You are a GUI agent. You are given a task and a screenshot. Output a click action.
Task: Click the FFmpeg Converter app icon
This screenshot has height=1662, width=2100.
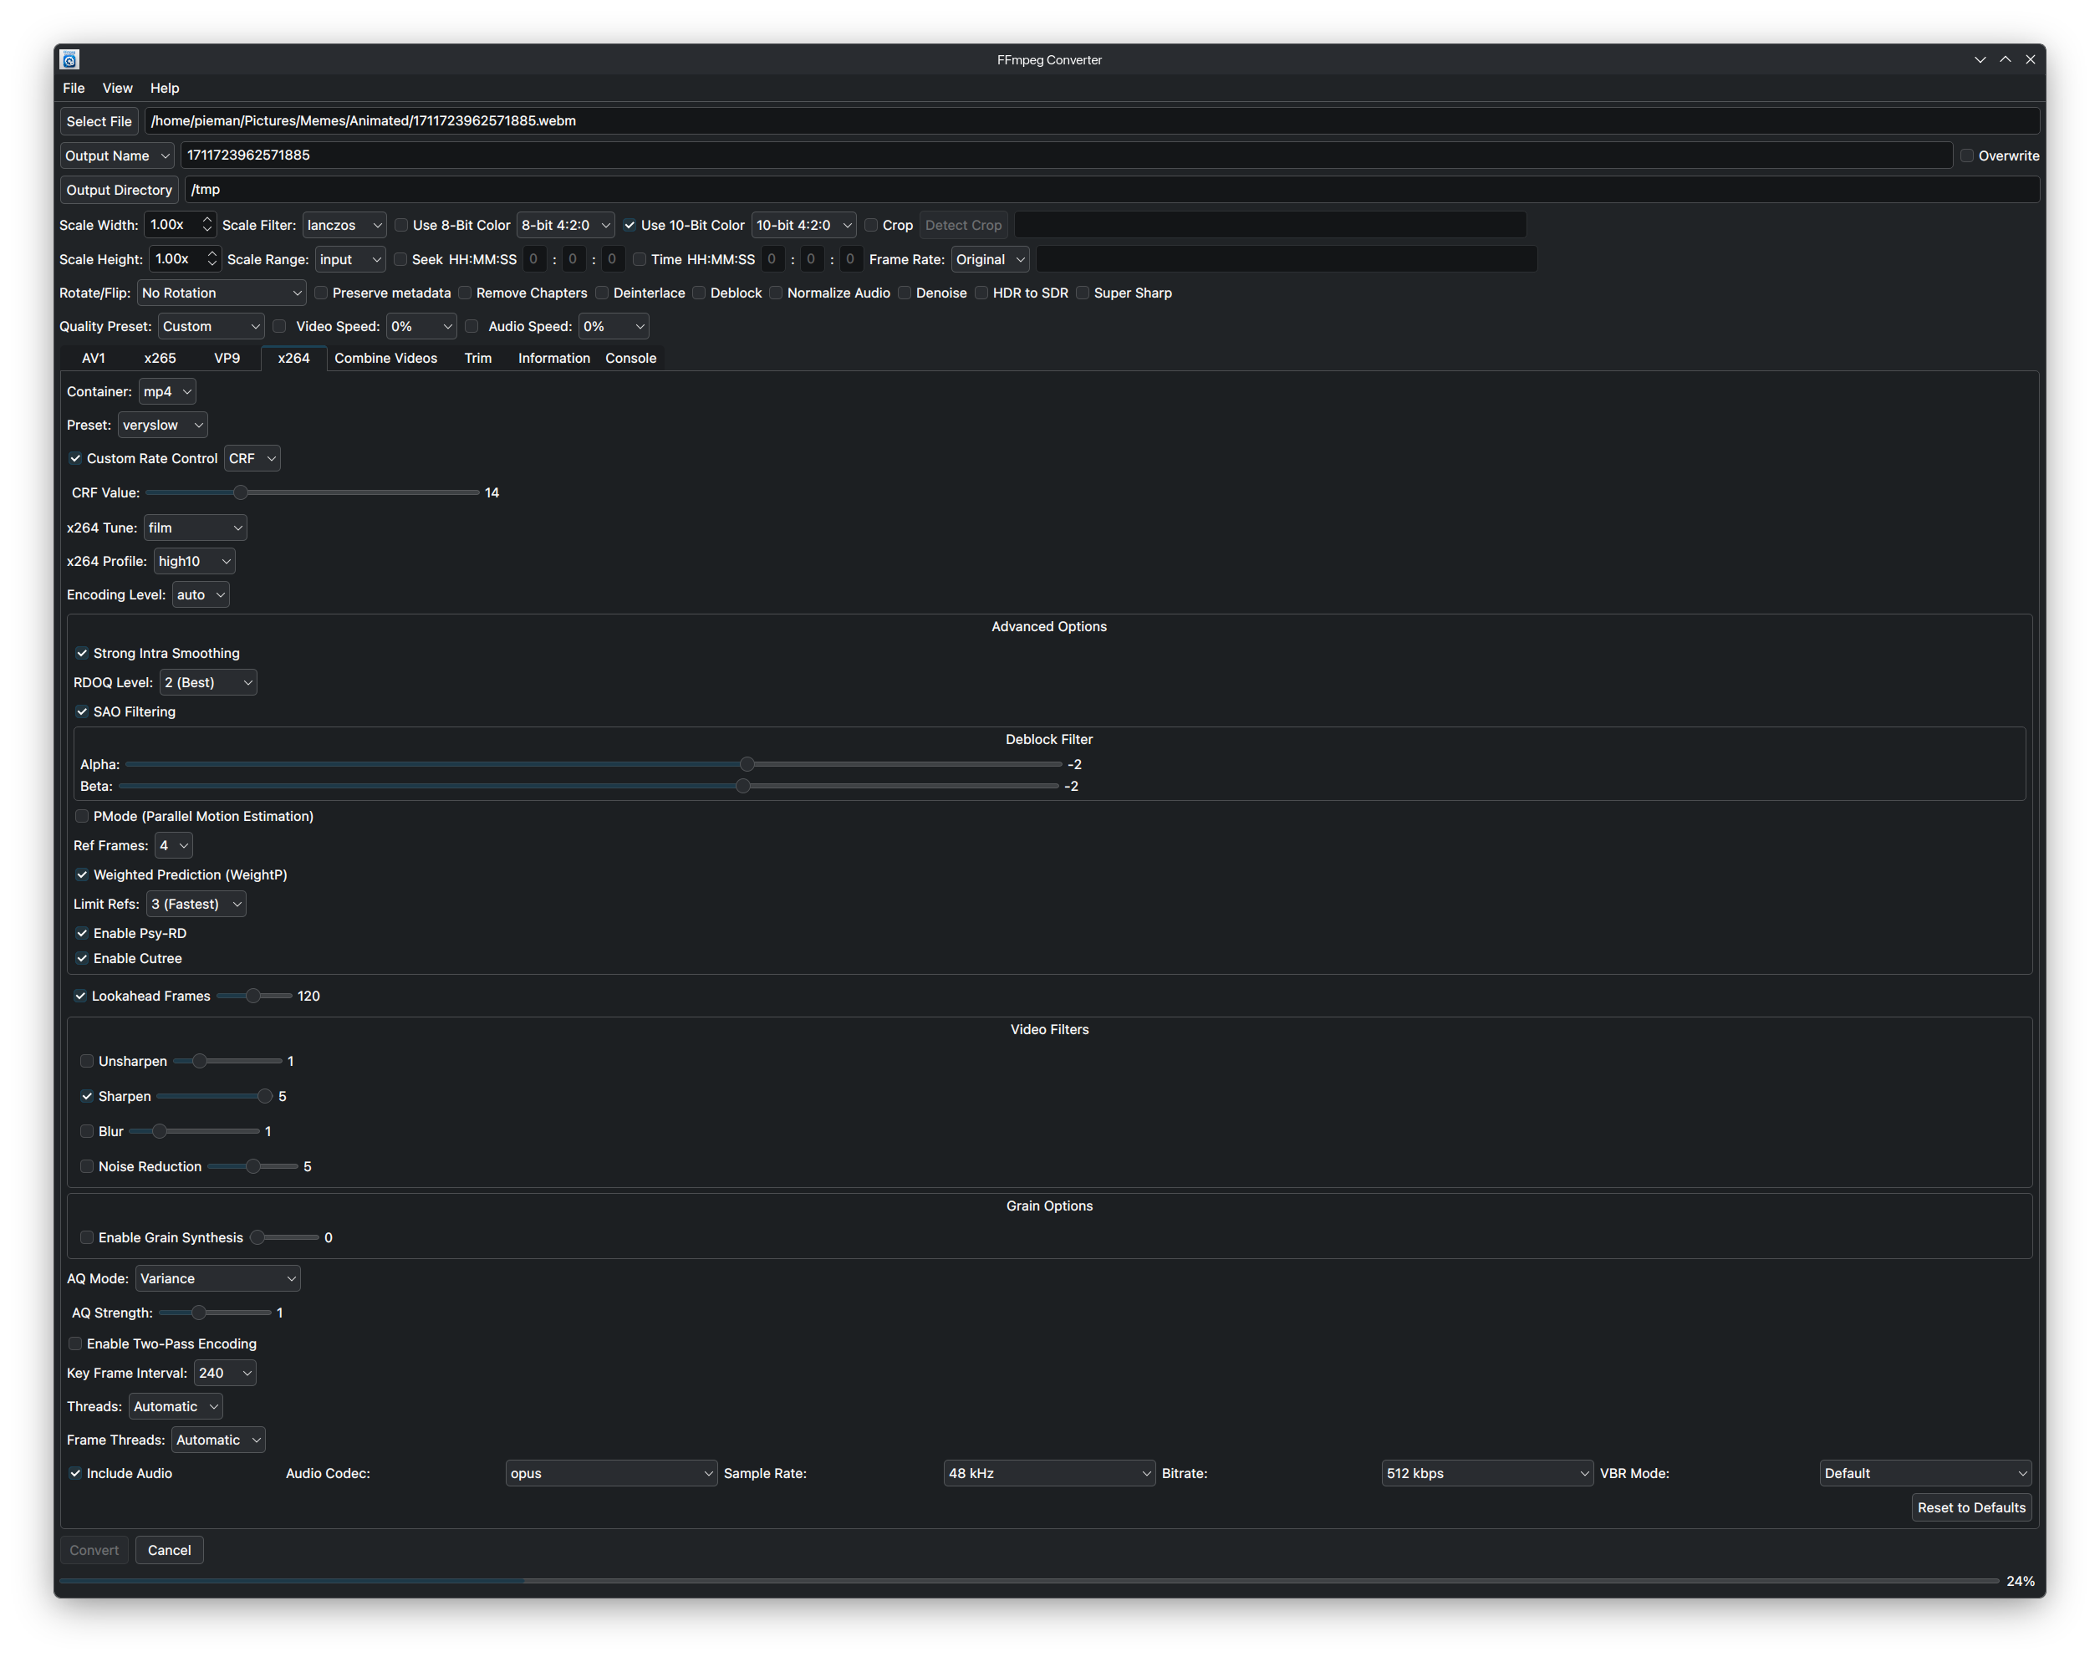click(69, 59)
